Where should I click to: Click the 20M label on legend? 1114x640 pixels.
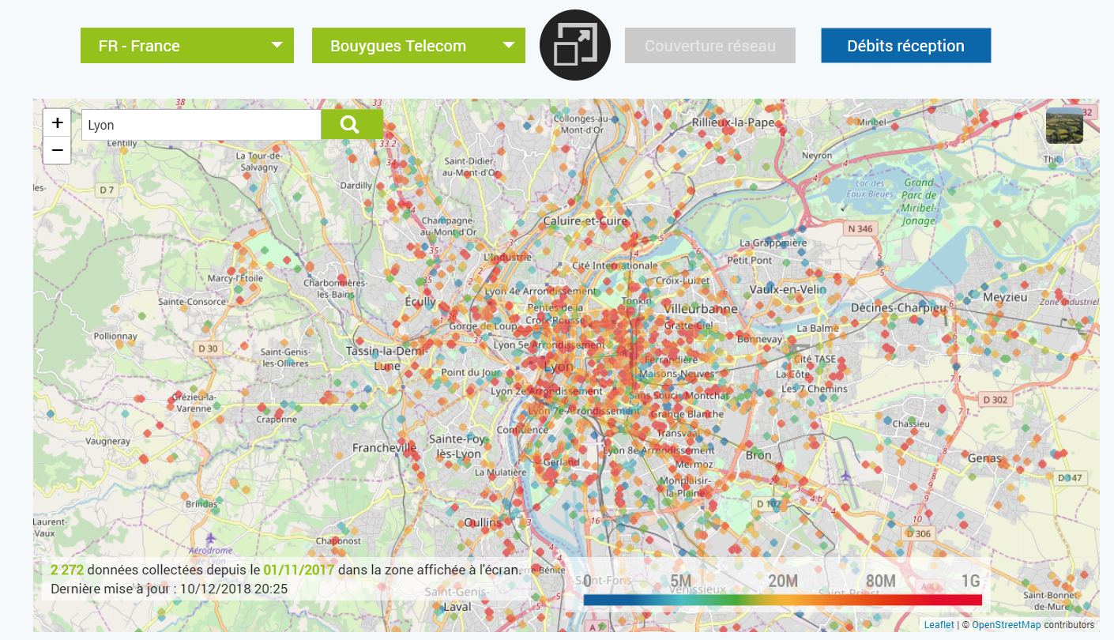(x=782, y=582)
